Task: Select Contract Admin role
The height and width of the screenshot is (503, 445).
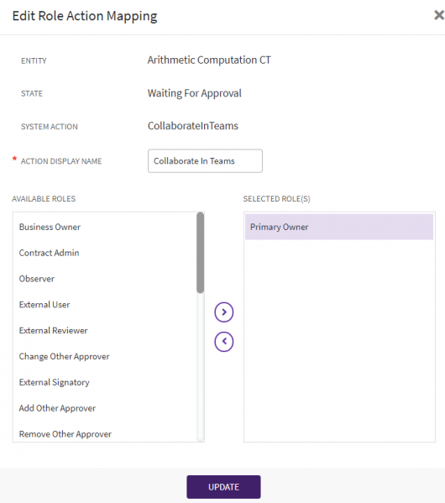Action: coord(105,253)
